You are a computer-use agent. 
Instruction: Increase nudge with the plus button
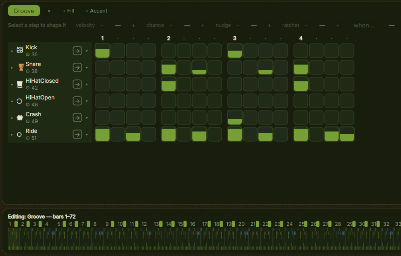pyautogui.click(x=269, y=26)
